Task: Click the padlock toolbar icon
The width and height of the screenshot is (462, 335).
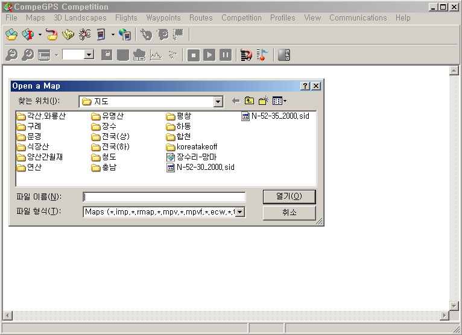Action: pos(107,55)
